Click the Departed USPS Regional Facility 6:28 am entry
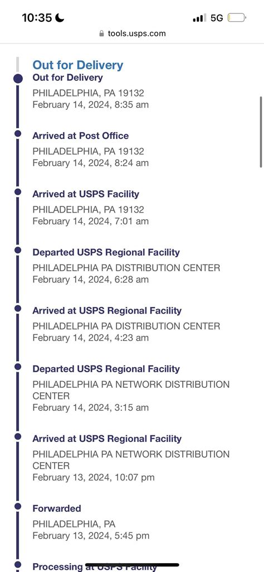264x572 pixels. coord(126,266)
